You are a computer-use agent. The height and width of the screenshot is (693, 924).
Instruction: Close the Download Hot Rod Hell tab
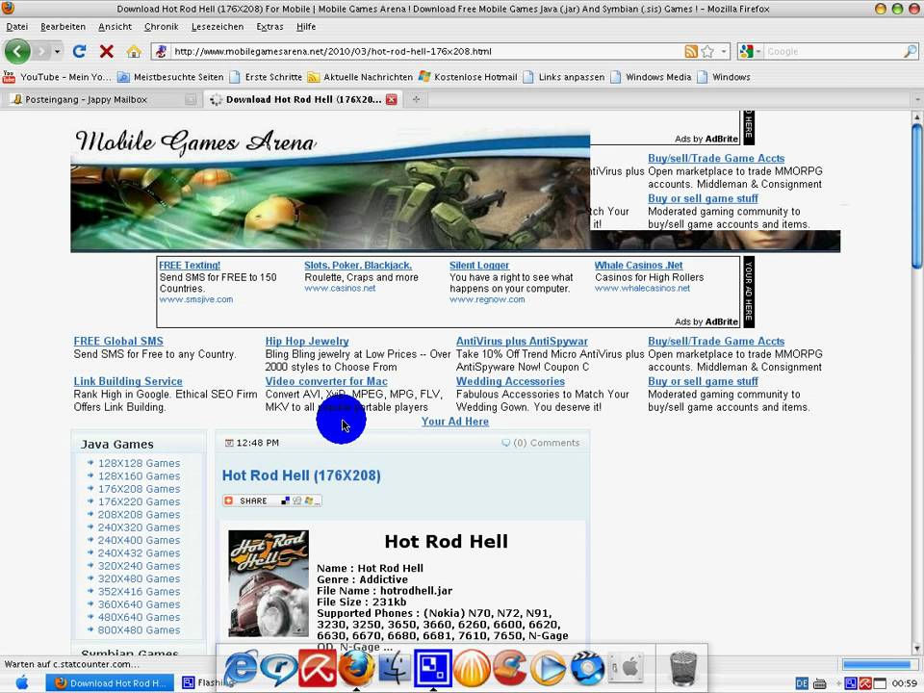tap(392, 99)
